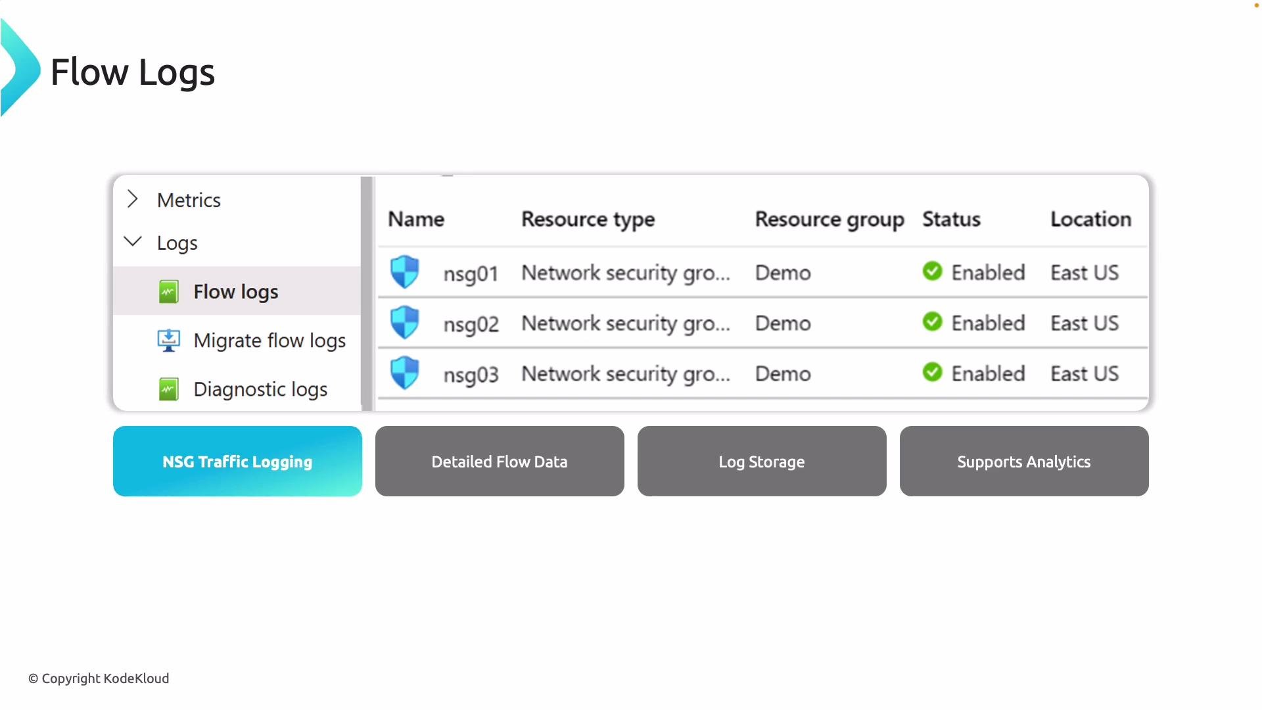1262x710 pixels.
Task: Click the green Enabled checkmark for nsg03
Action: (932, 372)
